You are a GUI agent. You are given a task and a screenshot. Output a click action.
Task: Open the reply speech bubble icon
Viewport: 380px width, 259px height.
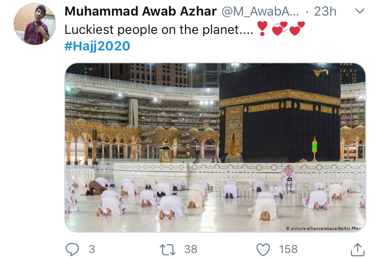[72, 249]
